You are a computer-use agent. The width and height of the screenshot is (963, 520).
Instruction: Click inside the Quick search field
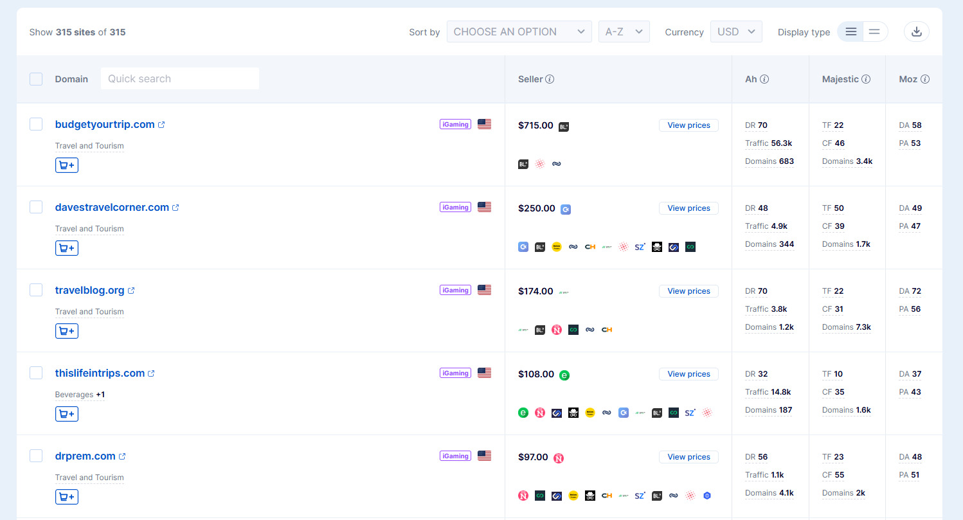tap(179, 78)
